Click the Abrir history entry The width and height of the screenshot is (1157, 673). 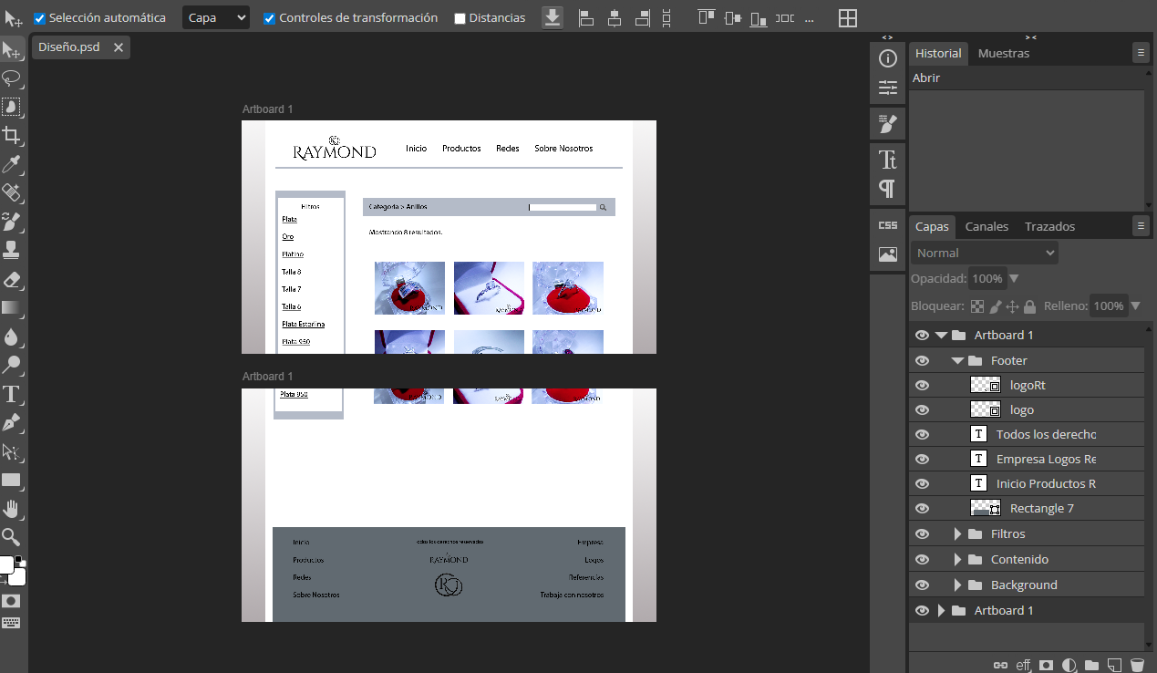click(926, 78)
